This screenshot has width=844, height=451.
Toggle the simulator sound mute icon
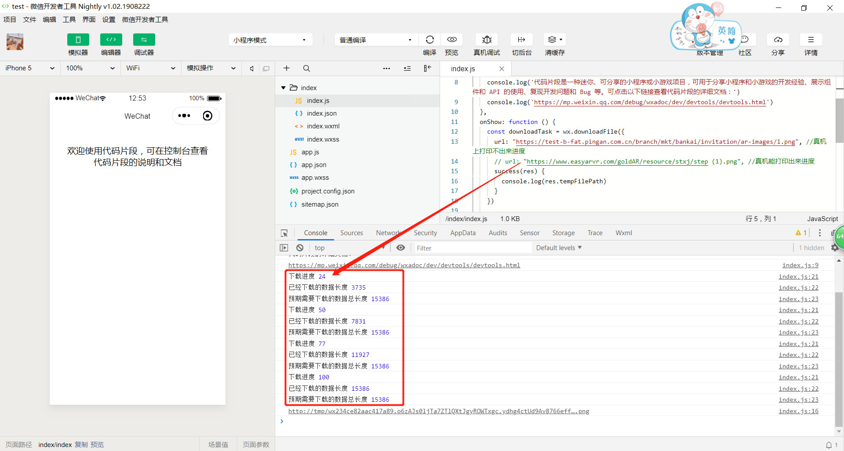pyautogui.click(x=251, y=69)
